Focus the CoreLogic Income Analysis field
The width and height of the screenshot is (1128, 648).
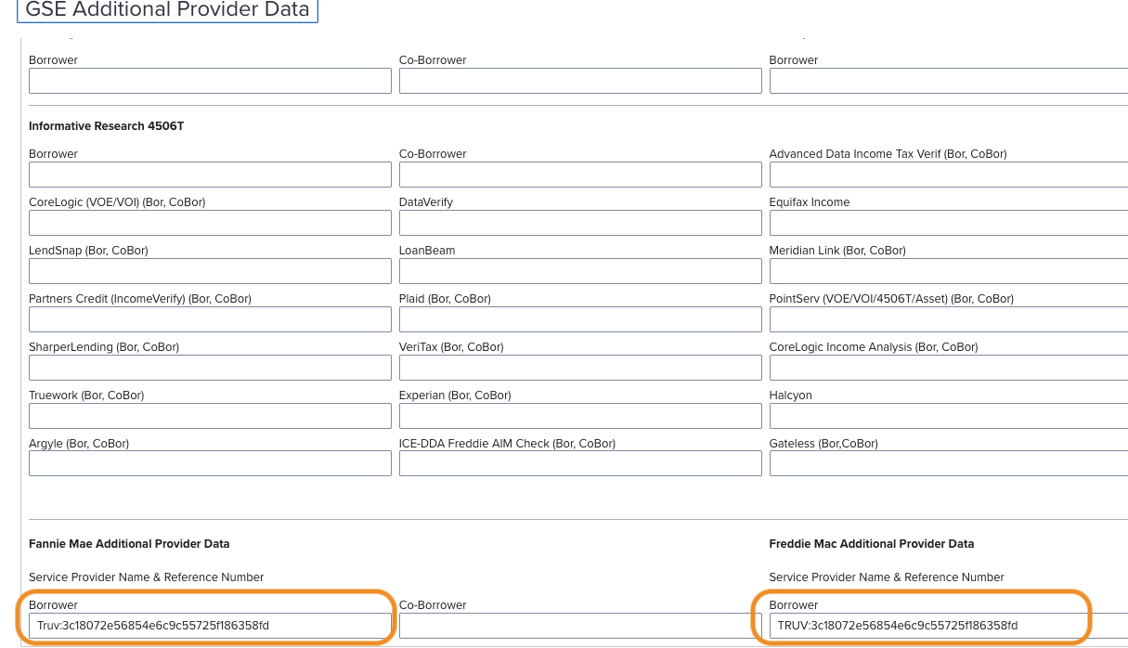[949, 368]
